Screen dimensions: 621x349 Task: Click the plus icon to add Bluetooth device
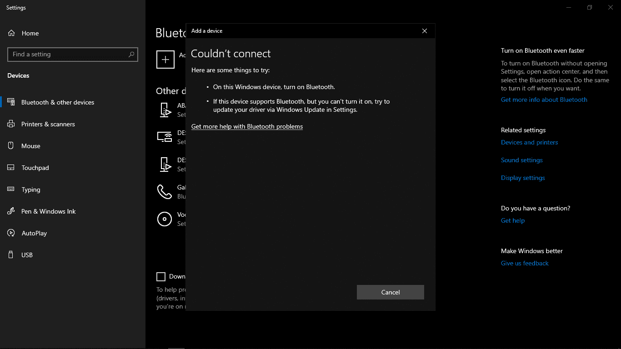click(x=165, y=60)
